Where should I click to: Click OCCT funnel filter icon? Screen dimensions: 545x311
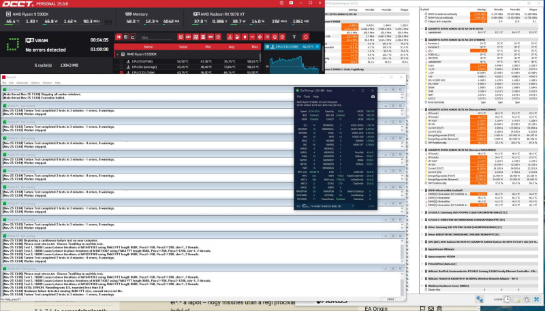pyautogui.click(x=294, y=37)
